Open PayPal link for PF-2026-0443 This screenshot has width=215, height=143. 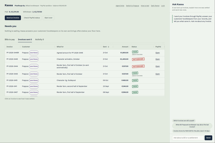coord(158,74)
